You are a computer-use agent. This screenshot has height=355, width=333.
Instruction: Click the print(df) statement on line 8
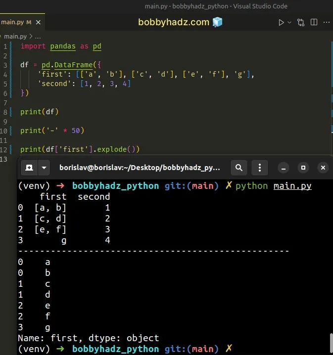40,112
